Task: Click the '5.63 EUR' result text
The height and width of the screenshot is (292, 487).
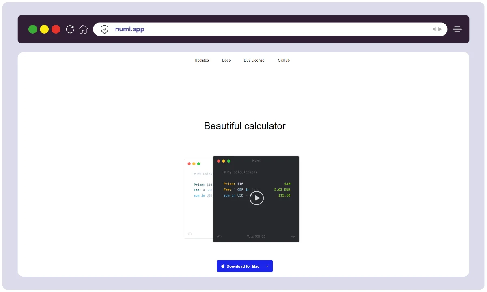Action: [x=282, y=190]
